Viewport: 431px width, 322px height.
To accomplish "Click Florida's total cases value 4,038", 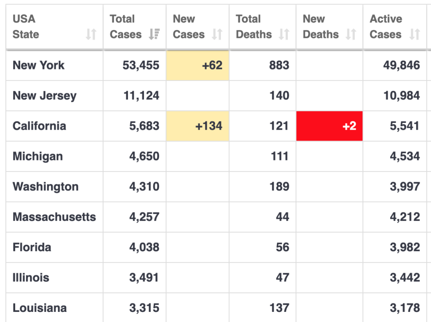I will [144, 247].
